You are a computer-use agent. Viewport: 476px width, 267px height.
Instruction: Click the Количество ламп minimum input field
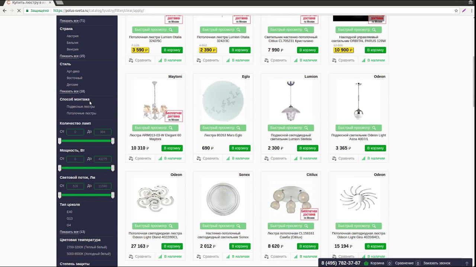(75, 132)
